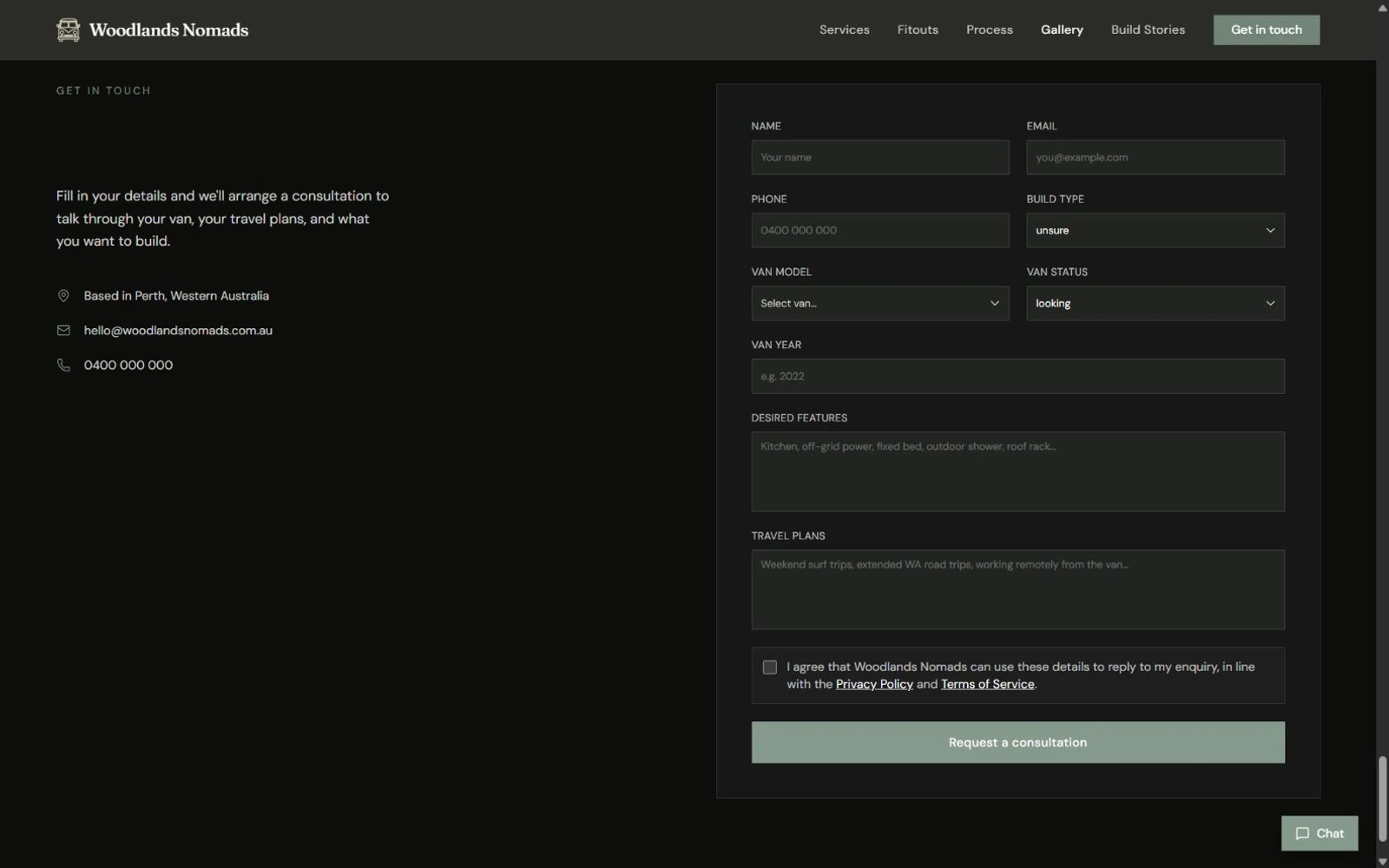Screen dimensions: 1389x868
Task: Switch to the Gallery page
Action: [x=1062, y=30]
